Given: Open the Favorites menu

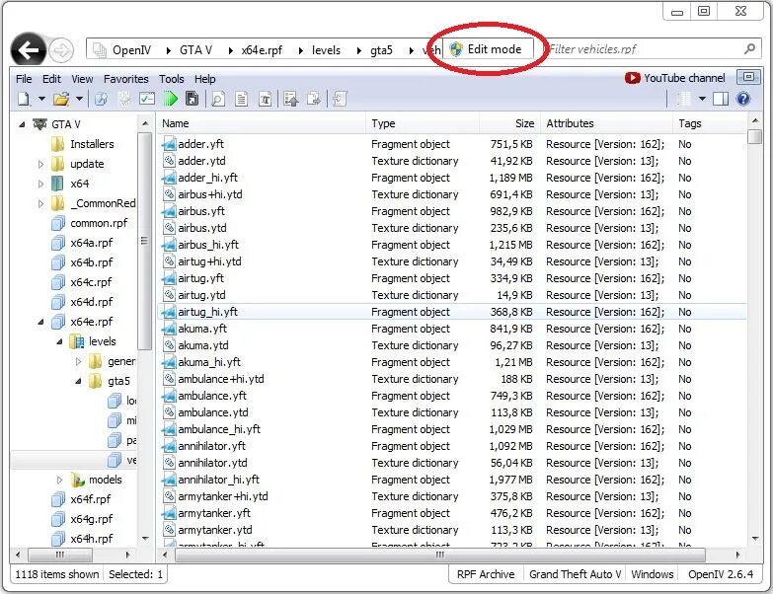Looking at the screenshot, I should point(125,79).
